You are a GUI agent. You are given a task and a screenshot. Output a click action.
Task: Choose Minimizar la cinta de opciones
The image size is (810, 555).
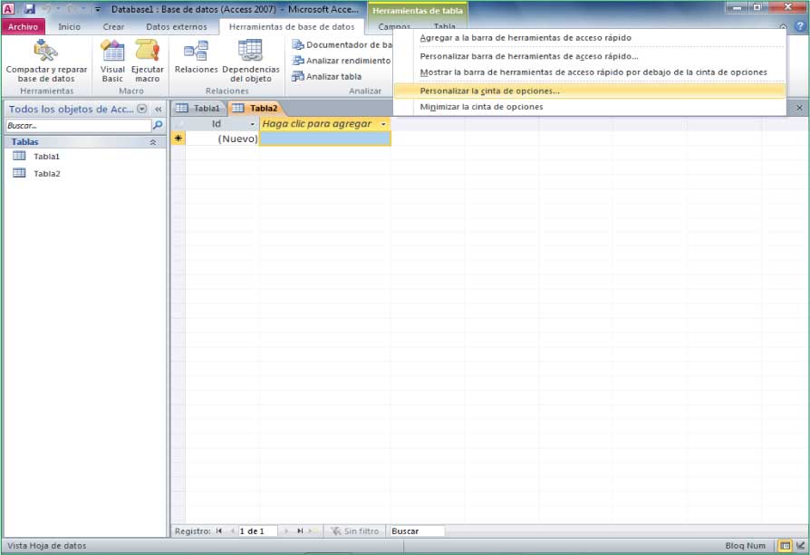coord(589,107)
